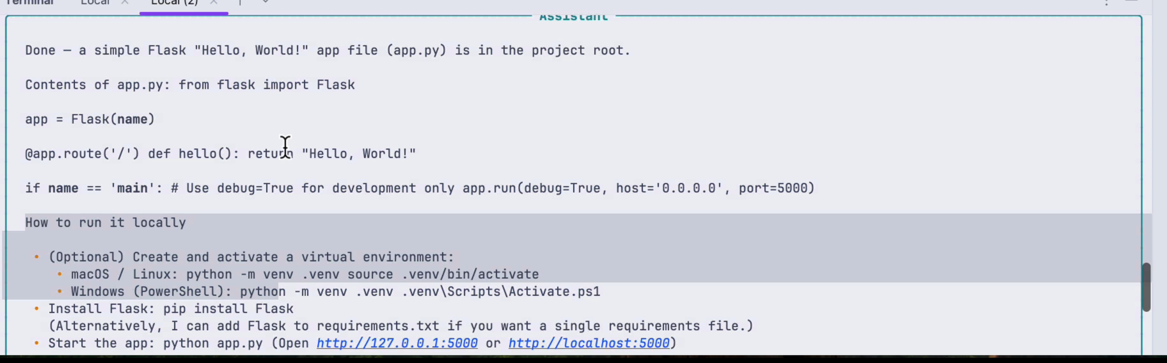Click the '@app.route('/') def hello()' line
This screenshot has height=363, width=1167.
220,154
